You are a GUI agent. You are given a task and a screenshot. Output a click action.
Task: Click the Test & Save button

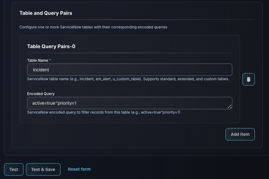(x=43, y=169)
